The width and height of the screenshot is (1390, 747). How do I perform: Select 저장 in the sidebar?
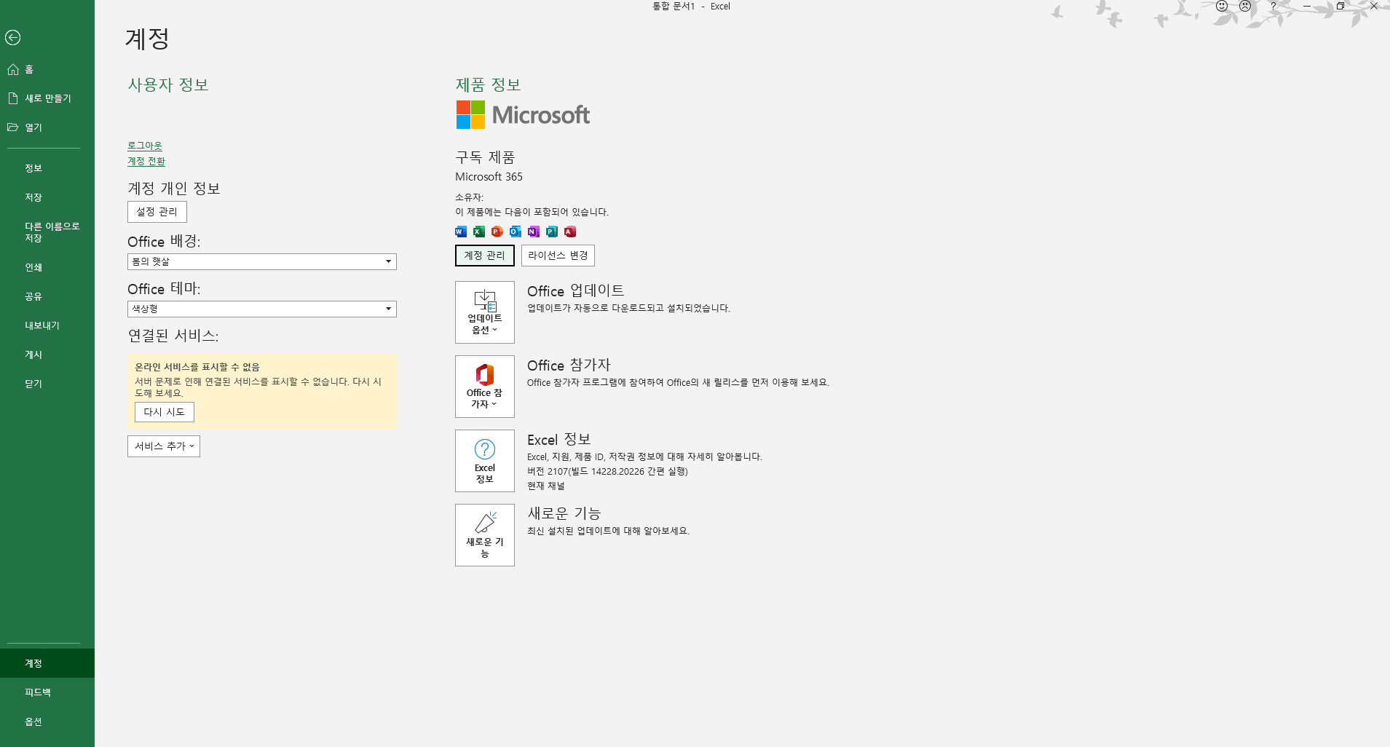click(x=47, y=197)
